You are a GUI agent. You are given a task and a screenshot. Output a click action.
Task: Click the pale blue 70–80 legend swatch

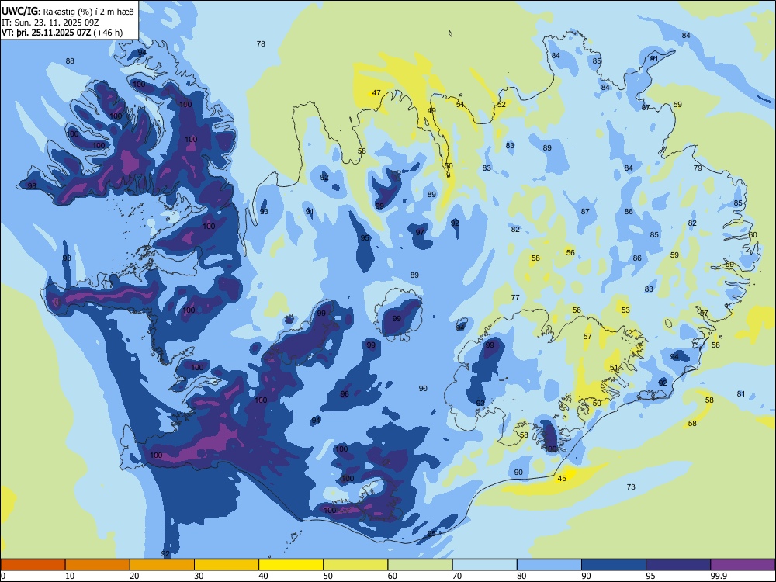pyautogui.click(x=484, y=565)
